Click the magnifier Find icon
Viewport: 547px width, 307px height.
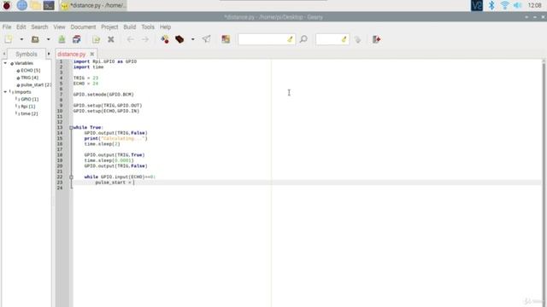pyautogui.click(x=303, y=39)
